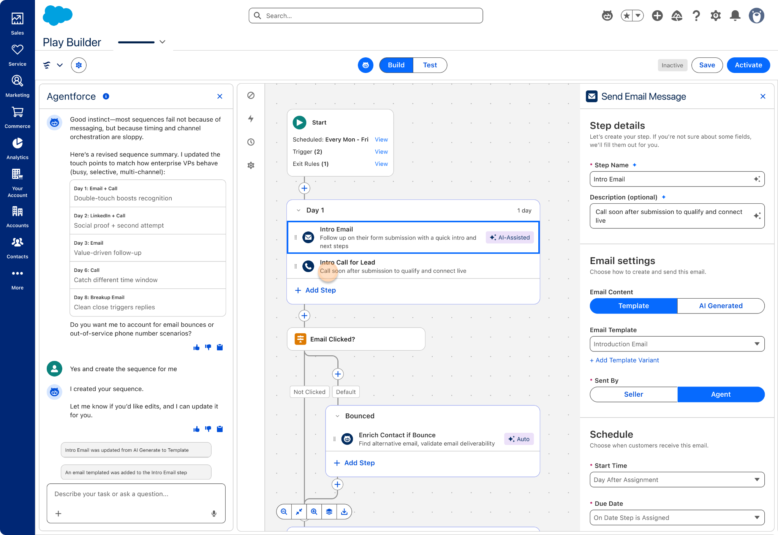Click the canvas prohibit circle icon

coord(251,95)
